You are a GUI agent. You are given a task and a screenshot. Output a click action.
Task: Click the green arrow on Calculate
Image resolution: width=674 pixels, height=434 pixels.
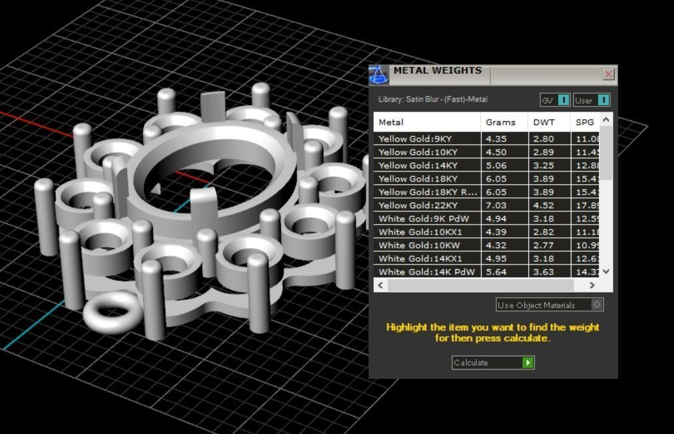(x=528, y=363)
